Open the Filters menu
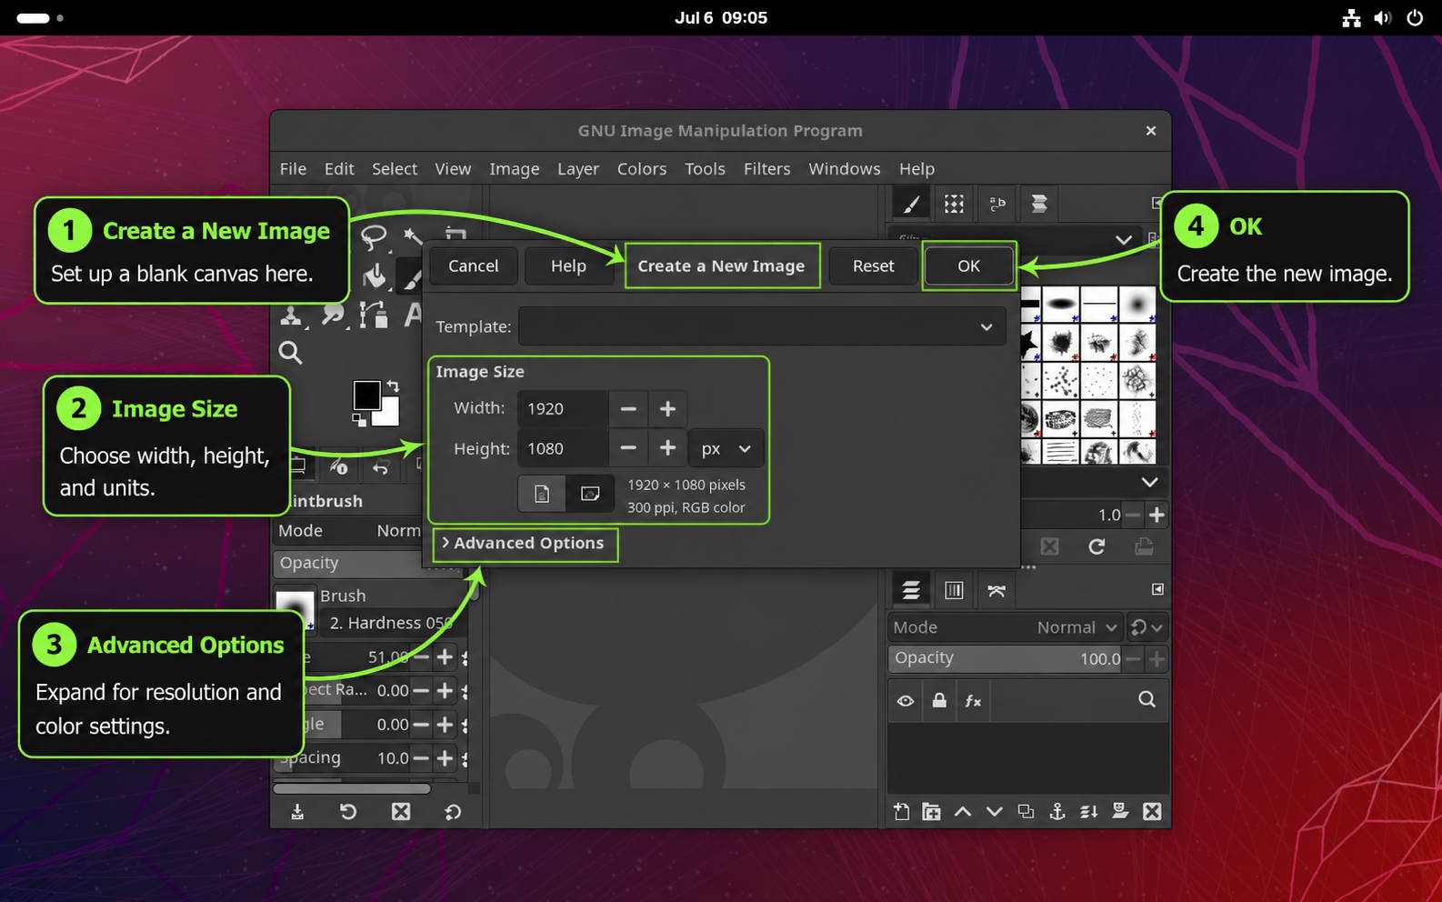 (x=767, y=169)
